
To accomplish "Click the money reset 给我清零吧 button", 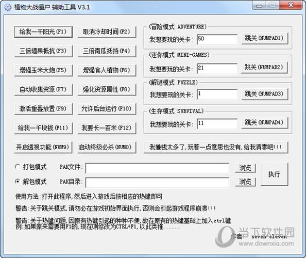I will coord(216,147).
